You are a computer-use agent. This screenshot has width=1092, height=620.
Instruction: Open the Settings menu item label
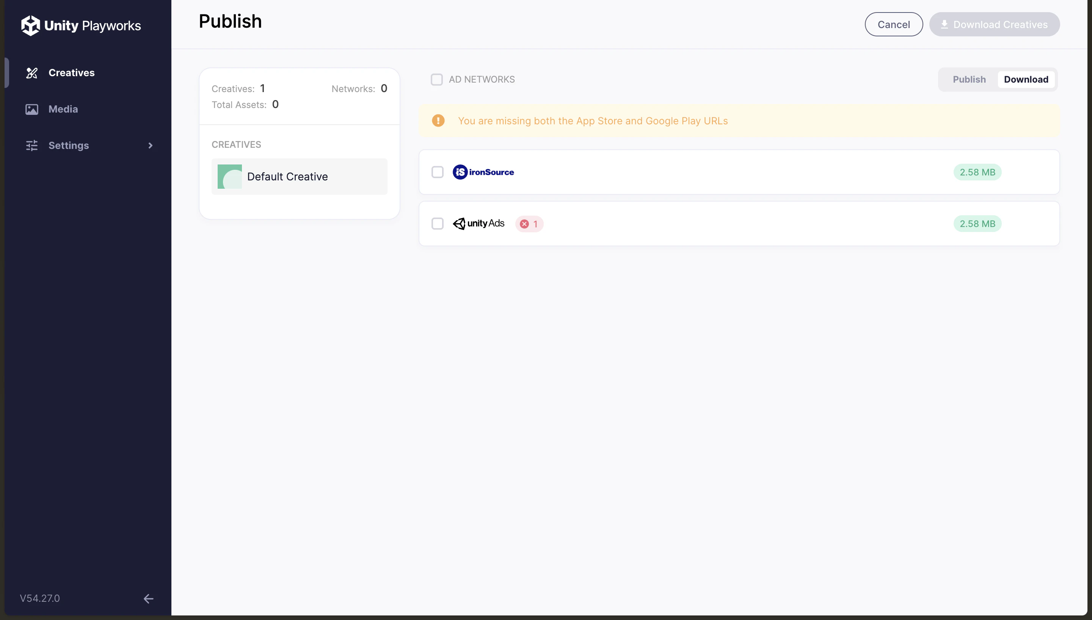coord(69,146)
